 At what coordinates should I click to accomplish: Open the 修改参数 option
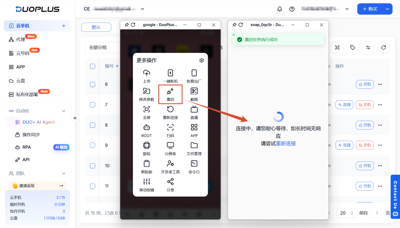(x=146, y=94)
